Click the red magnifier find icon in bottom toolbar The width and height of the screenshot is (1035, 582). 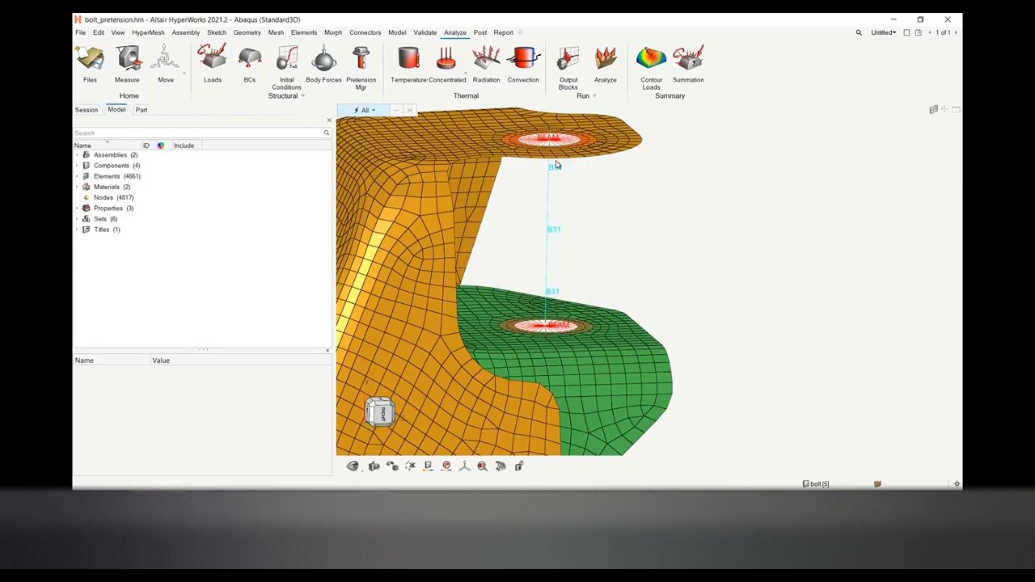[483, 466]
